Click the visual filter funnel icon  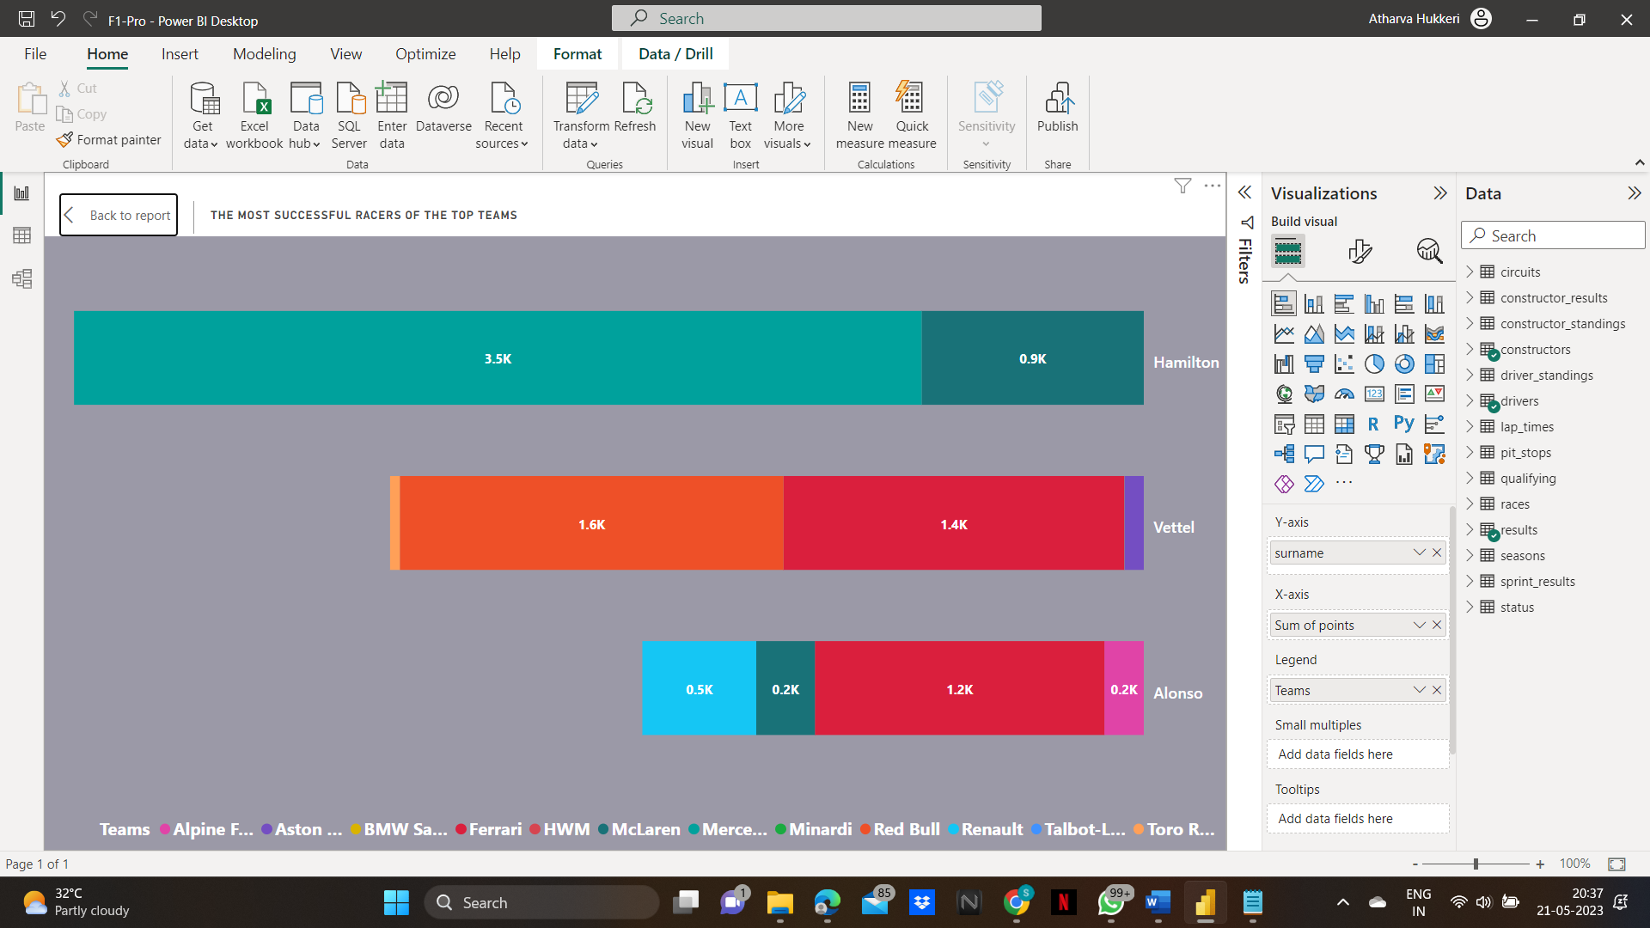pos(1182,186)
